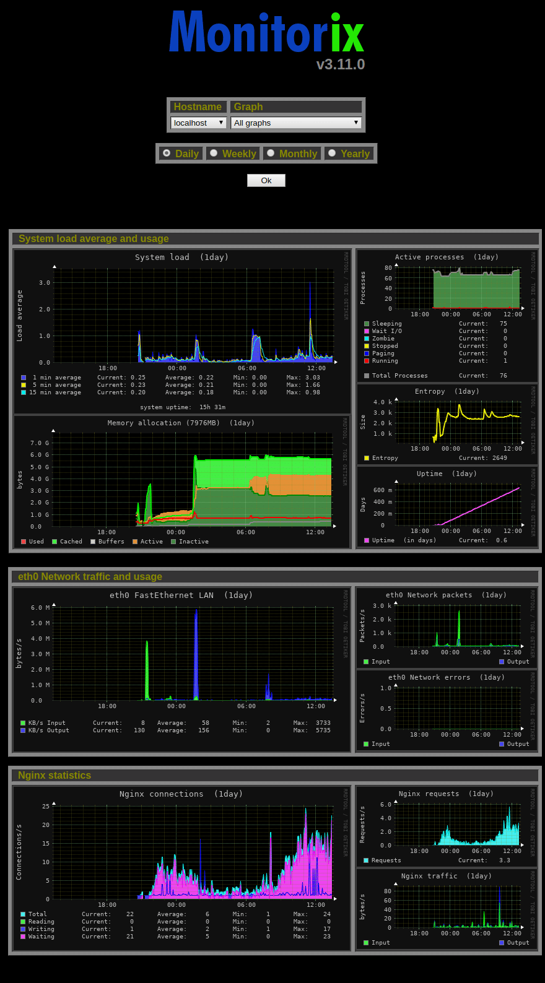Click the entropy 'Current: 2649' value
Viewport: 545px width, 983px height.
pos(483,458)
